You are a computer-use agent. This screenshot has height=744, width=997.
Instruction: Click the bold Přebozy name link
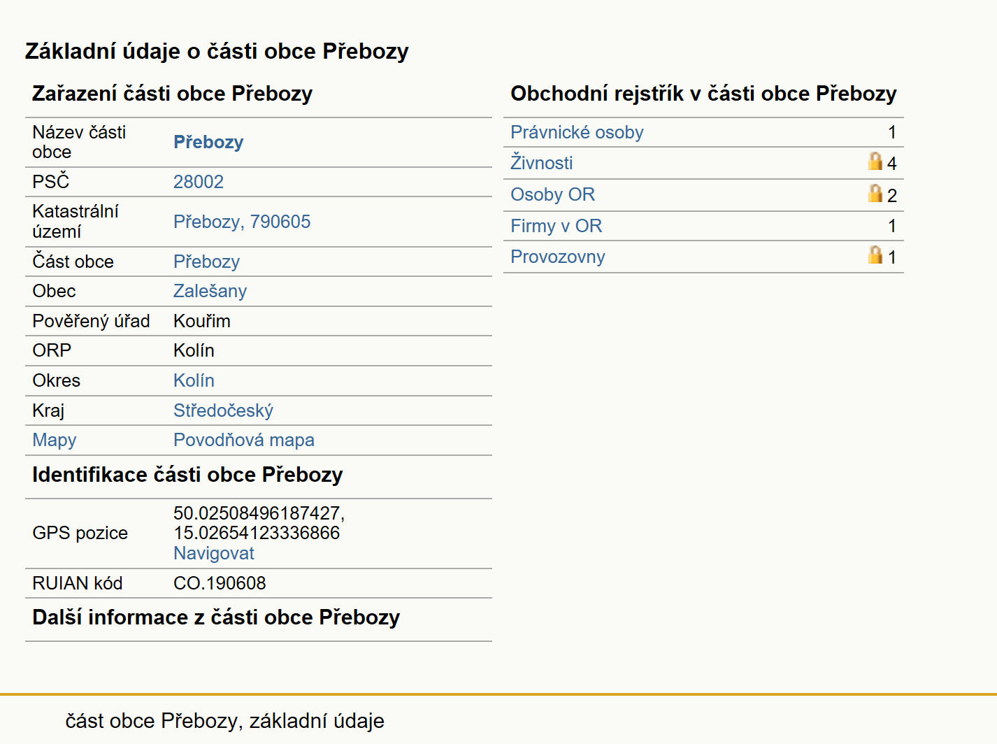tap(208, 142)
